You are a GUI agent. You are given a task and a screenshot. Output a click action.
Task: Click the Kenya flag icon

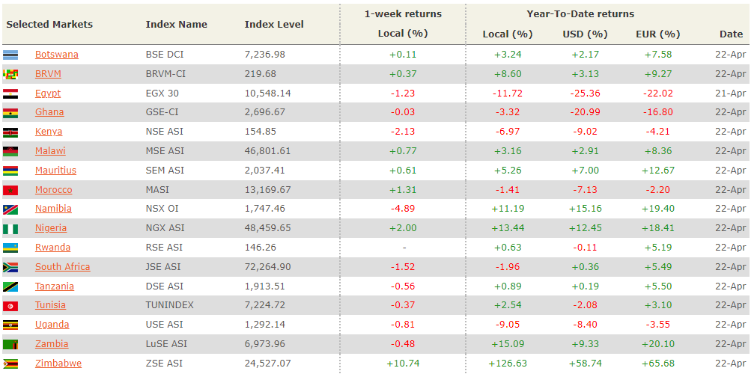tap(10, 132)
